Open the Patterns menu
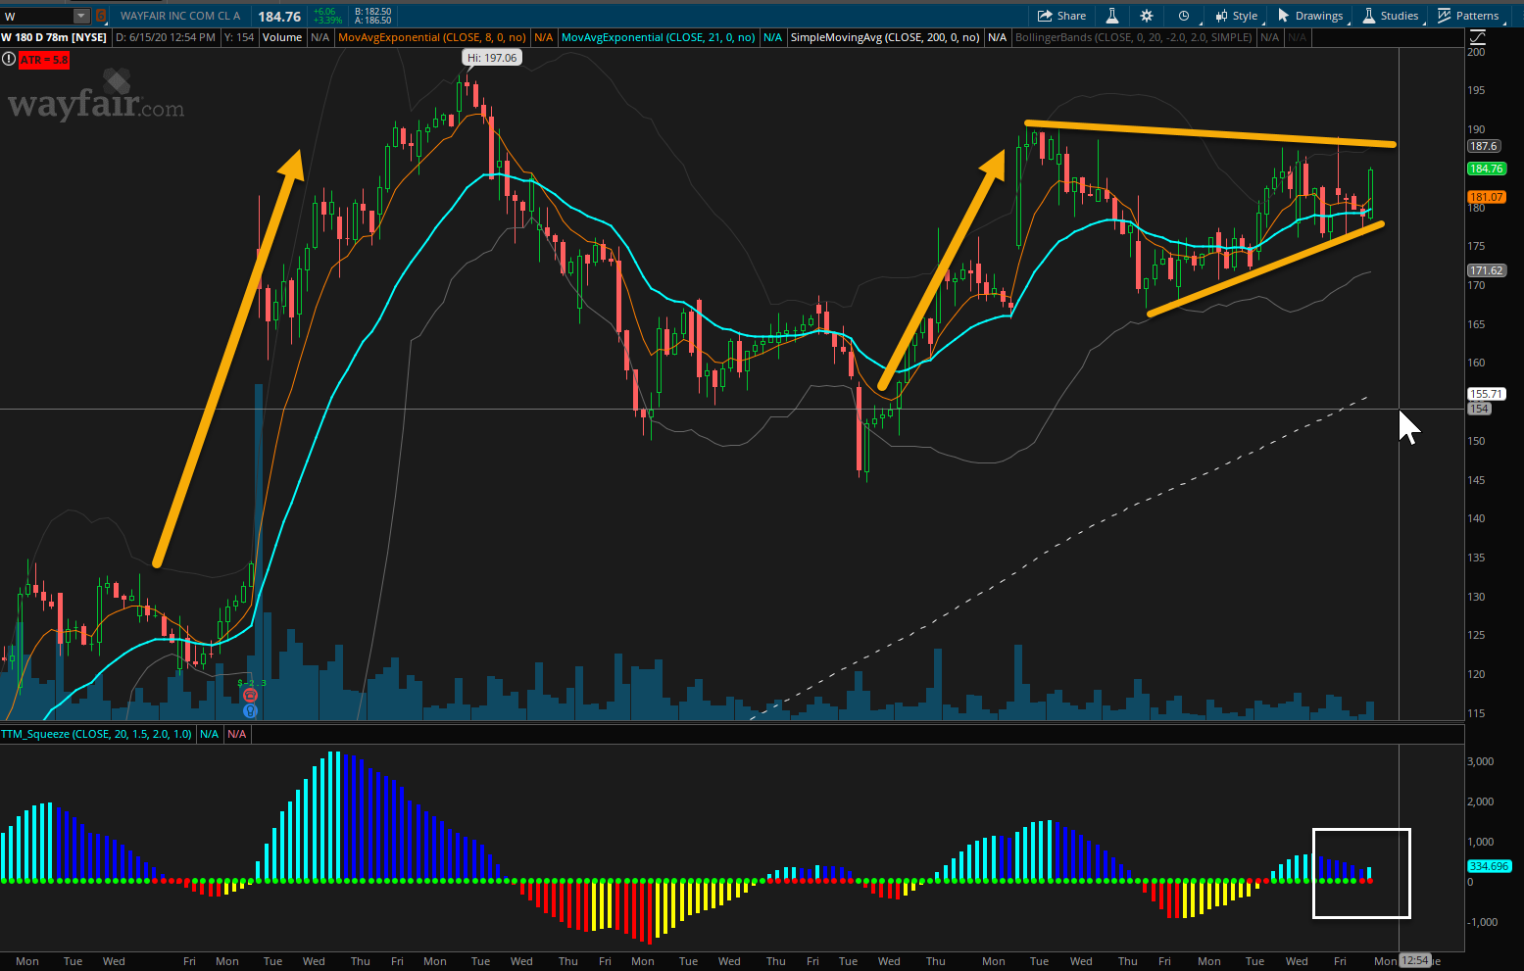Screen dimensions: 1524x971 [1468, 16]
